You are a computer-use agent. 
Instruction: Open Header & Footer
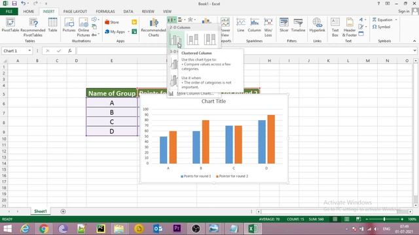point(350,27)
